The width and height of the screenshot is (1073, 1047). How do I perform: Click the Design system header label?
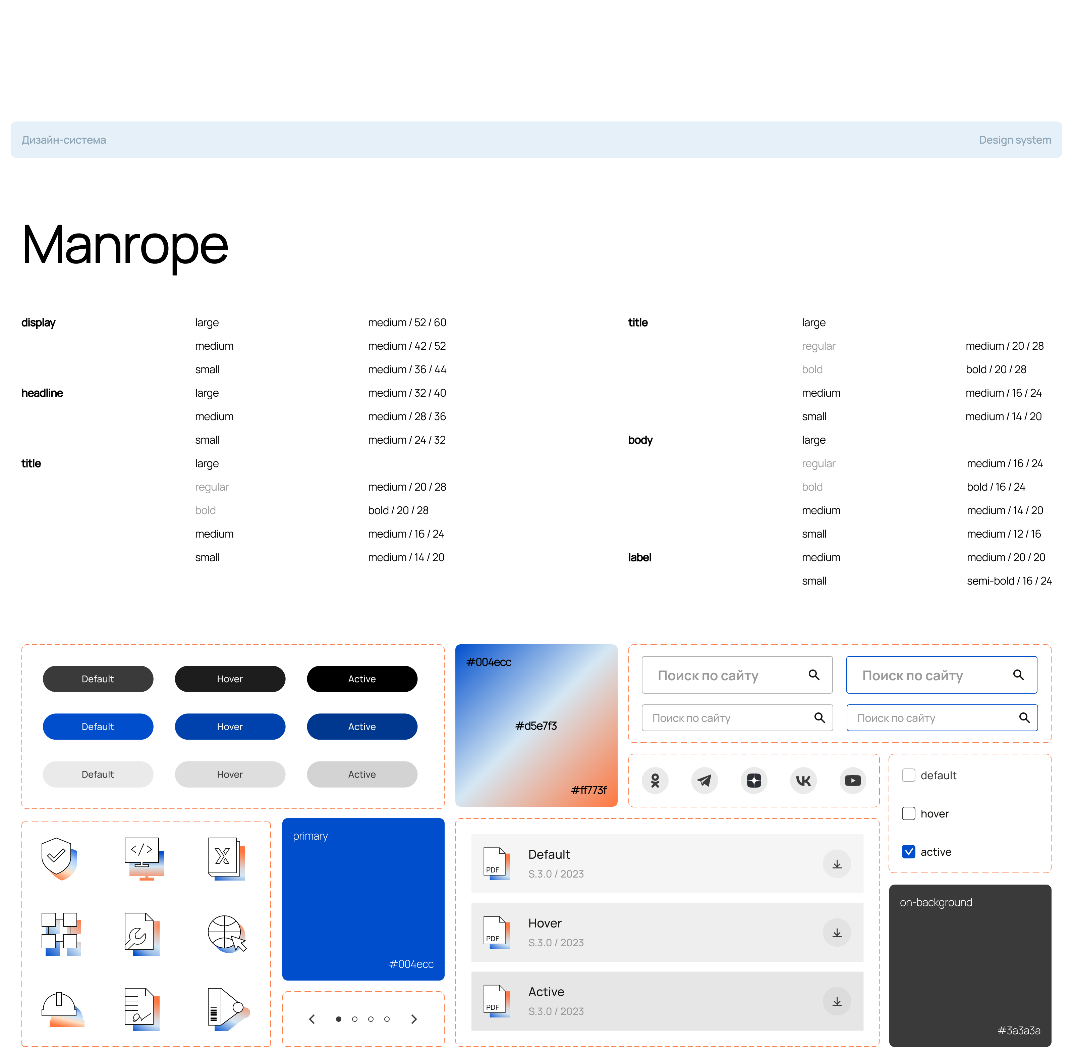1014,140
